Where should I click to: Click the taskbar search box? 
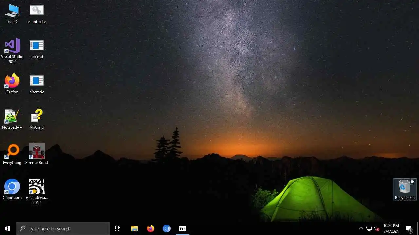click(63, 228)
